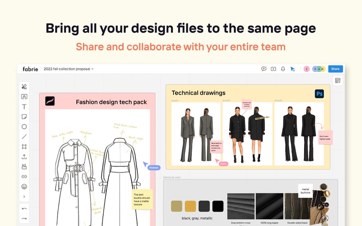Click the Sheldon cursor label
Viewport: 362px width, 226px height.
click(154, 168)
